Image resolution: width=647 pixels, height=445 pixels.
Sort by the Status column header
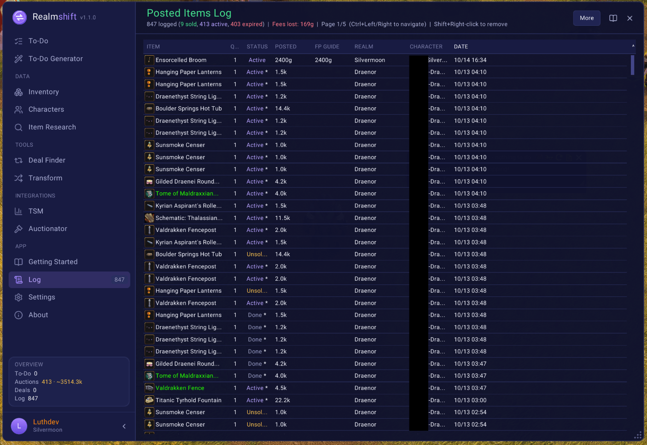(x=257, y=46)
